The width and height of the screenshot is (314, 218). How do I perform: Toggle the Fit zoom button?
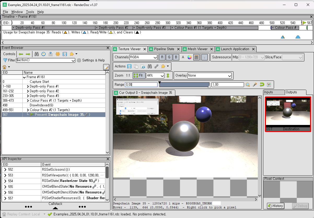point(139,76)
